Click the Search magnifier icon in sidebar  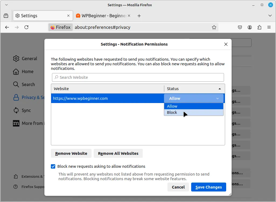[16, 84]
